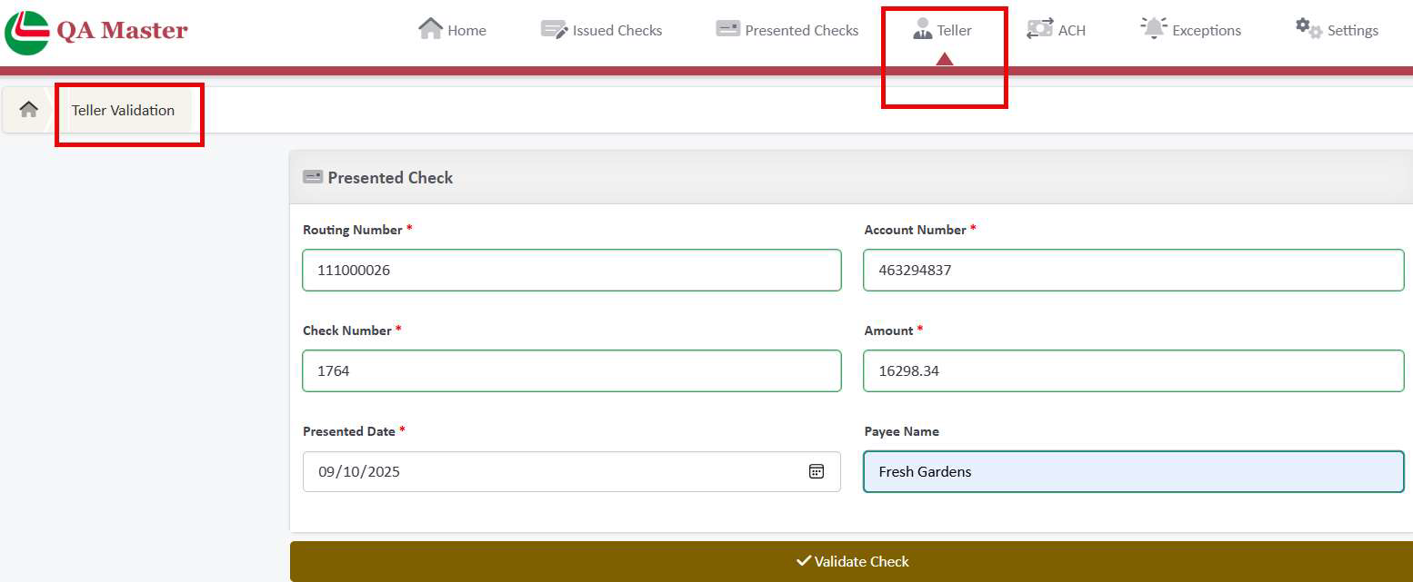This screenshot has width=1413, height=582.
Task: Click the ACH money transfer icon
Action: coord(1039,29)
